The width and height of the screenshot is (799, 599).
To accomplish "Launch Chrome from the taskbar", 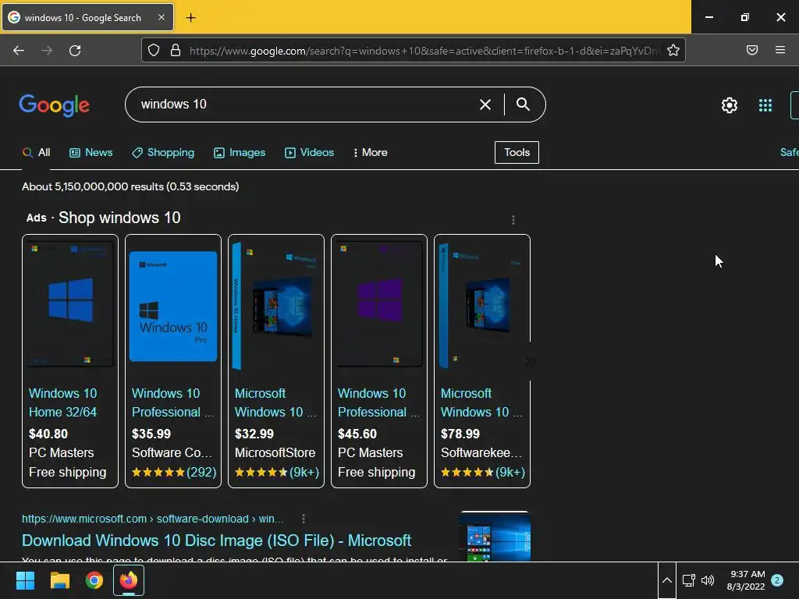I will point(94,580).
